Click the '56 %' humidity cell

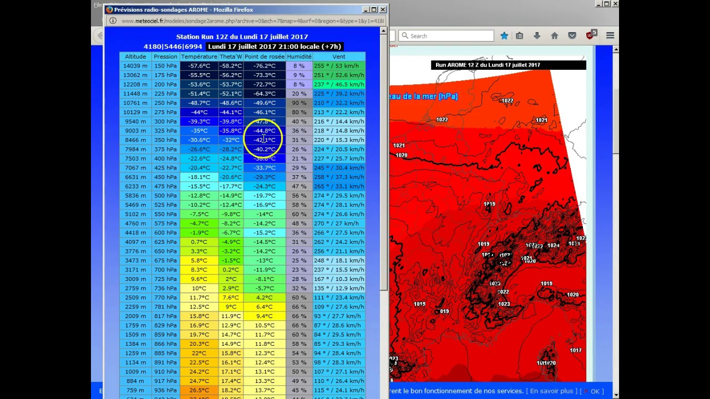pyautogui.click(x=299, y=196)
